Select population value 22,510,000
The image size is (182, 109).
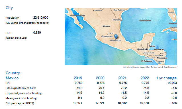coord(41,18)
